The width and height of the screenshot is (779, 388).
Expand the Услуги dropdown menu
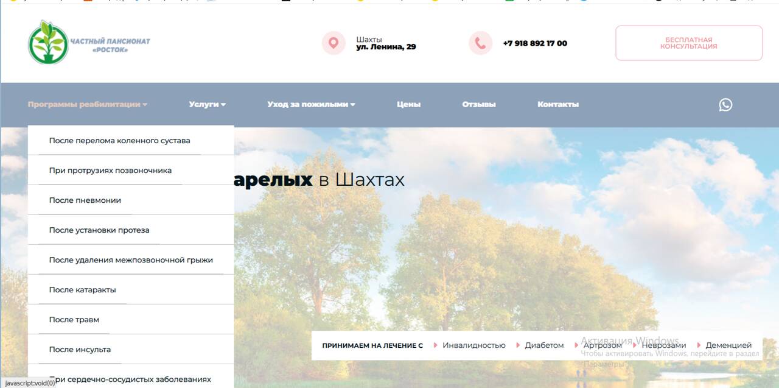click(x=207, y=104)
